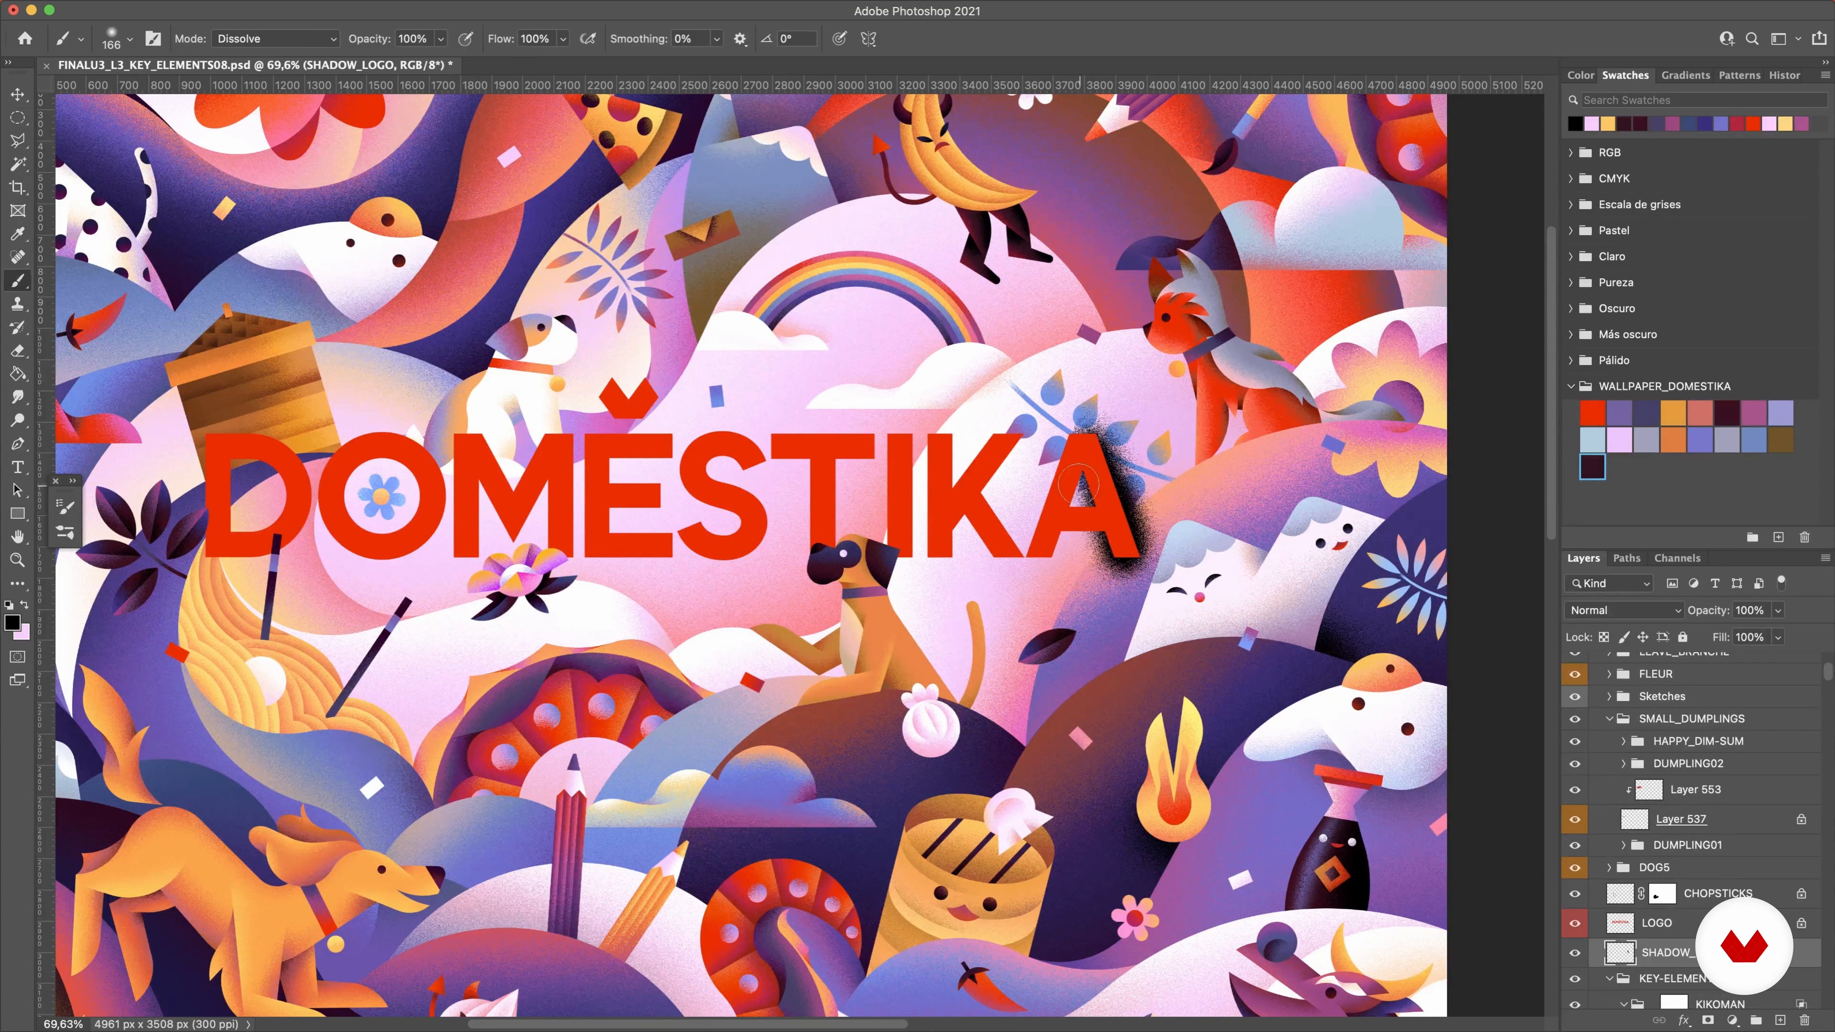Select the Paint Bucket tool
The width and height of the screenshot is (1835, 1032).
coord(18,374)
